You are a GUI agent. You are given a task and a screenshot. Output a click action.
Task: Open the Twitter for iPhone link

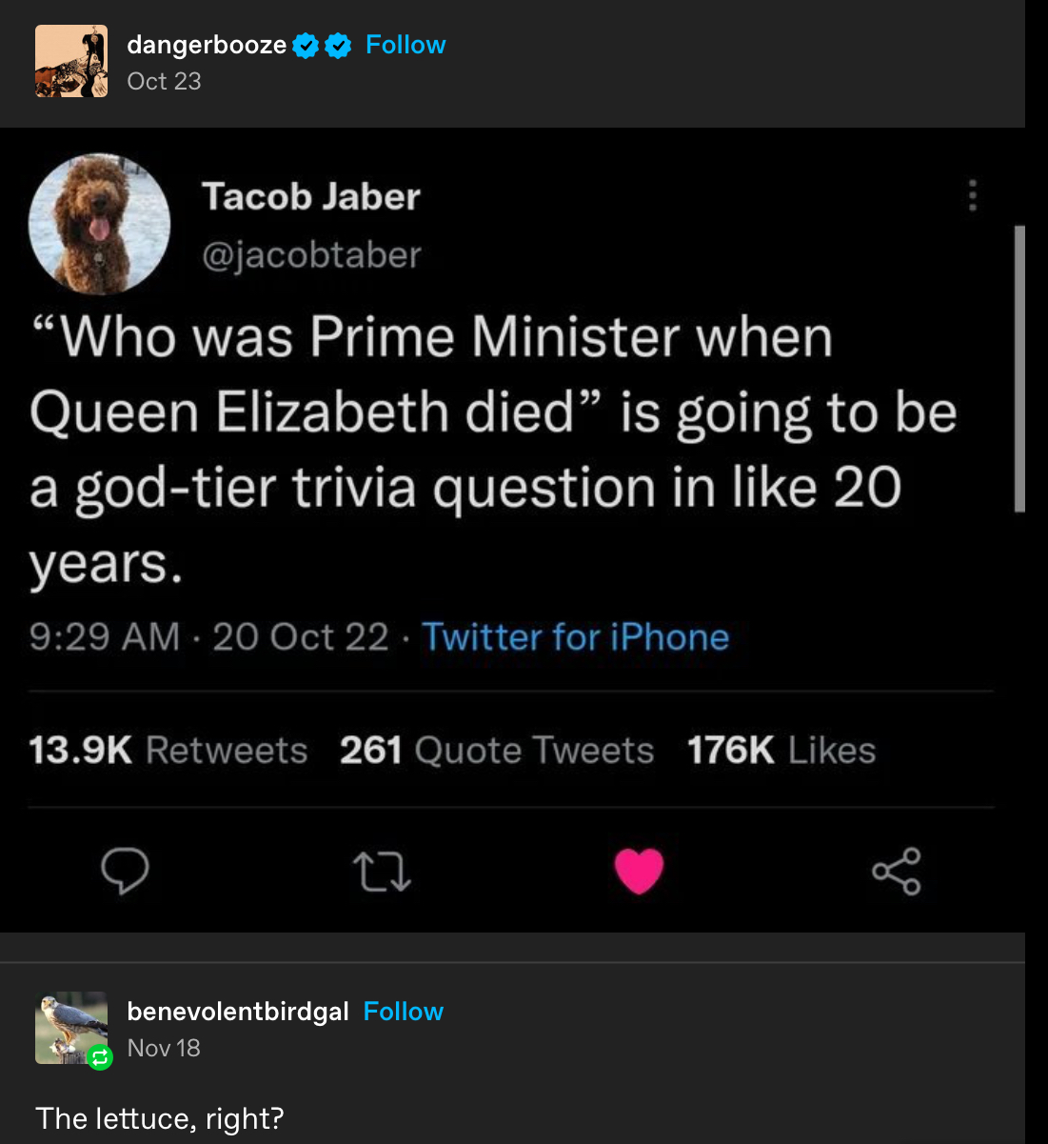[575, 637]
